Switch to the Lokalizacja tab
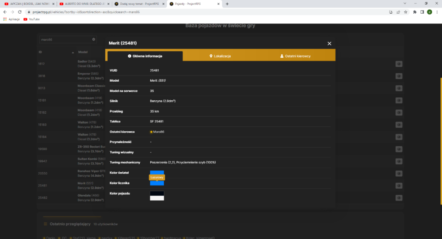 pos(220,56)
